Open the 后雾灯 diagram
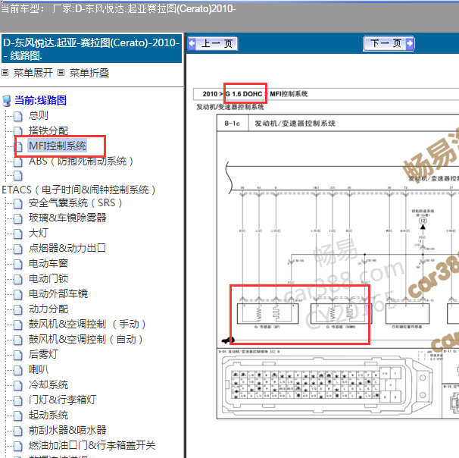The image size is (459, 458). coord(43,354)
